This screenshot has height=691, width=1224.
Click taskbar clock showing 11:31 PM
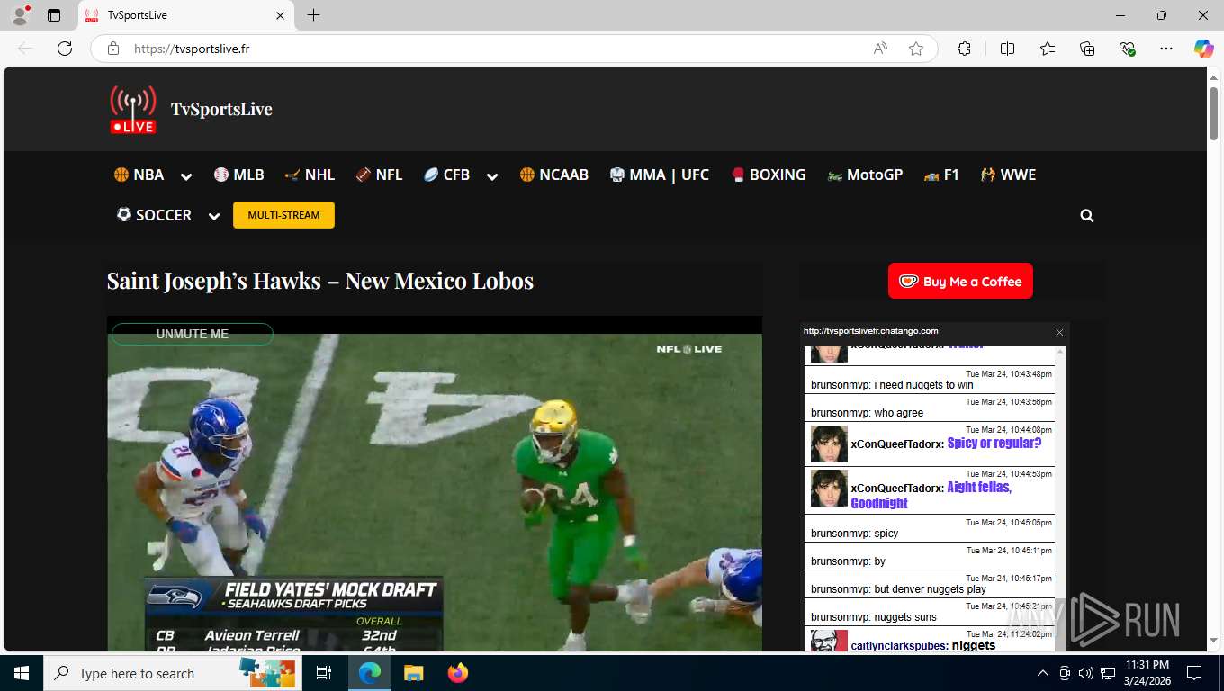pos(1147,673)
